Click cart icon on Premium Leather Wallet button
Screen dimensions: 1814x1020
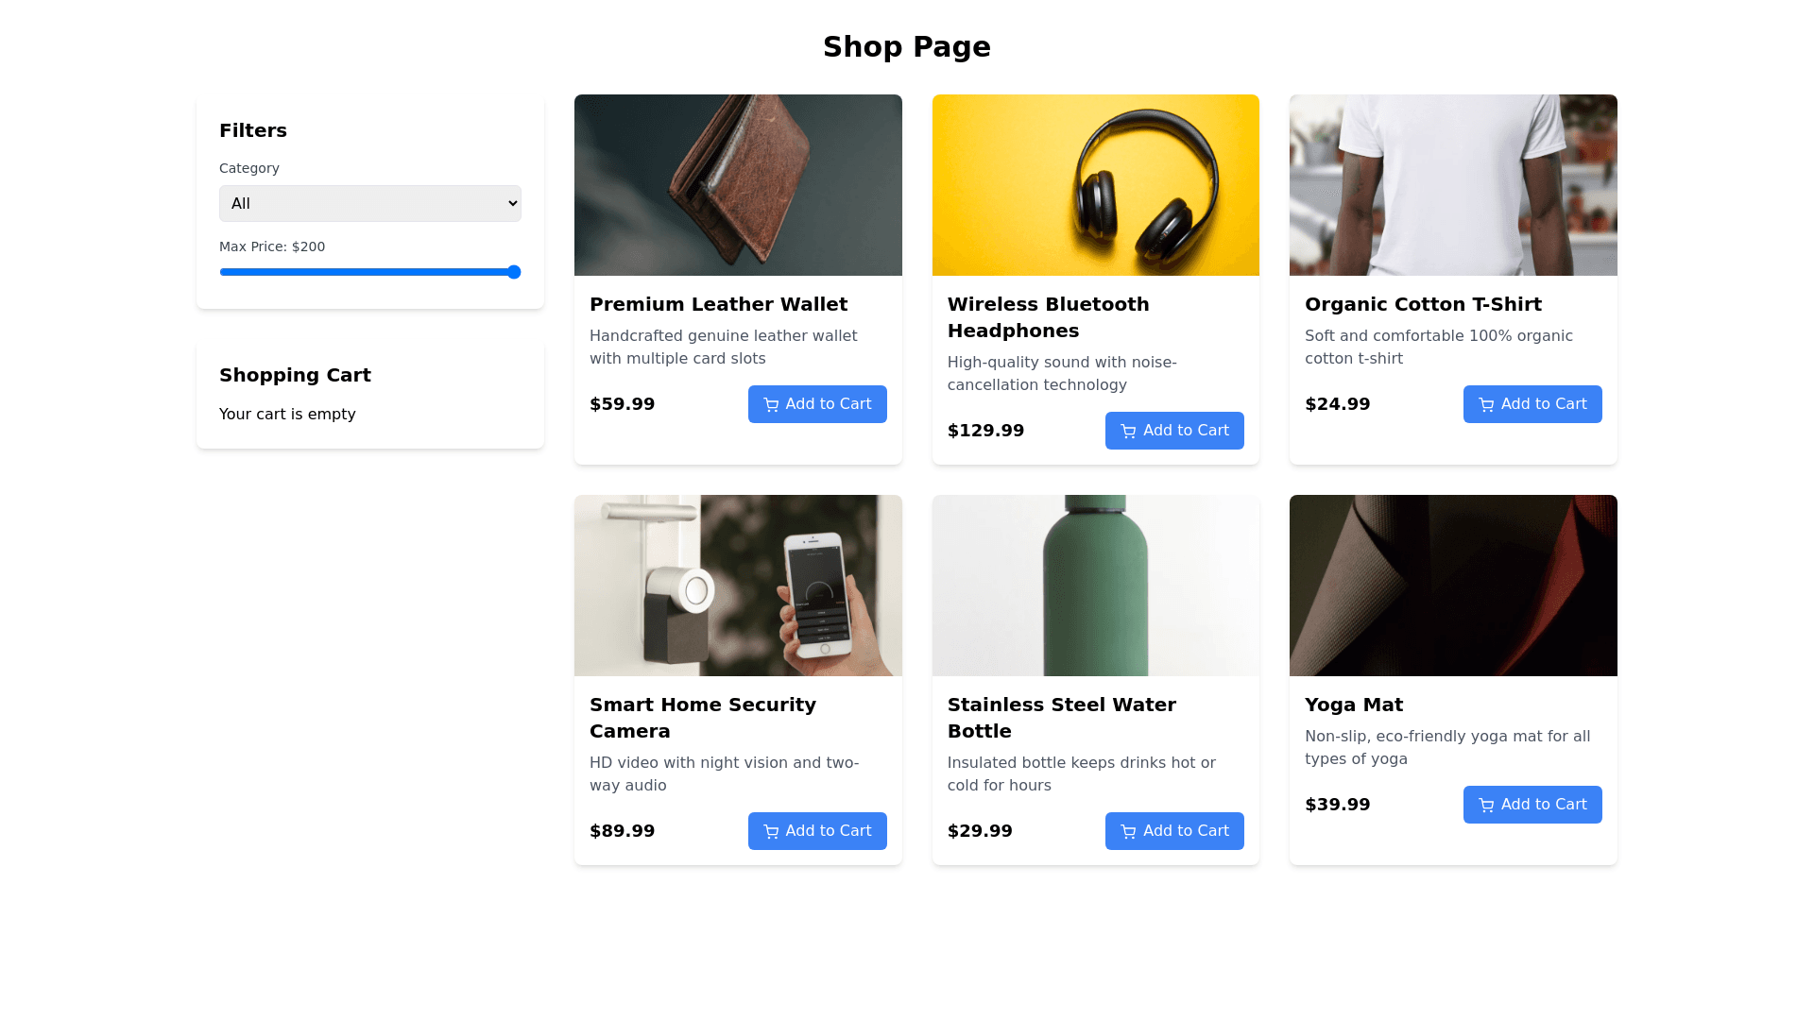tap(771, 405)
